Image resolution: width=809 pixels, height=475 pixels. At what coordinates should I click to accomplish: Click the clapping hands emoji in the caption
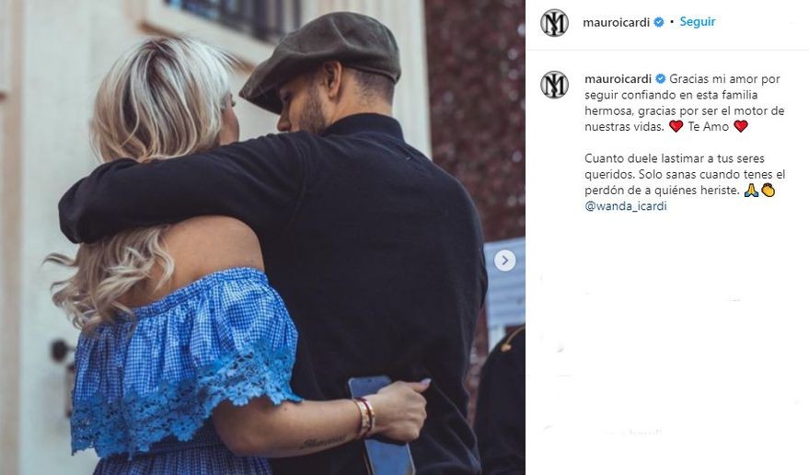[769, 190]
